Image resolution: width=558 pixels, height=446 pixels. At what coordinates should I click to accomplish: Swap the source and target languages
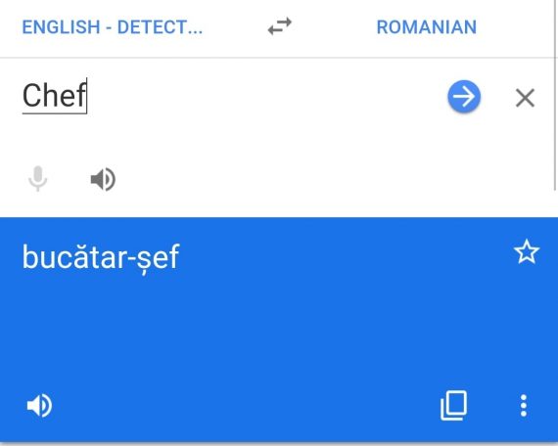(280, 26)
